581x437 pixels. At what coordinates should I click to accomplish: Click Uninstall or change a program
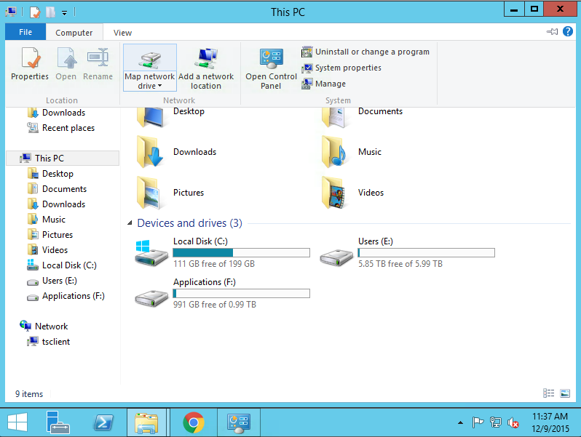click(365, 52)
